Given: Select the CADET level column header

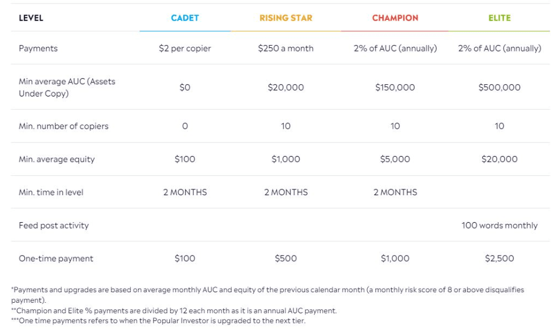Looking at the screenshot, I should [184, 18].
